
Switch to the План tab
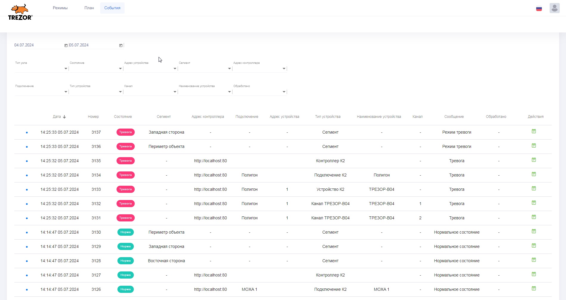(89, 8)
